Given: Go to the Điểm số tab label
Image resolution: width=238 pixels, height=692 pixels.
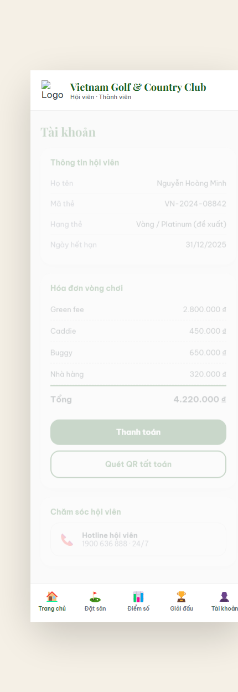Looking at the screenshot, I should tap(138, 608).
